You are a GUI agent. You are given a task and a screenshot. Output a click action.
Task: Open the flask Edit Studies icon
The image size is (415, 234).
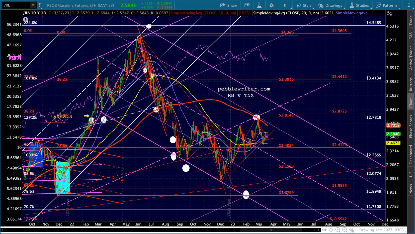pos(259,5)
